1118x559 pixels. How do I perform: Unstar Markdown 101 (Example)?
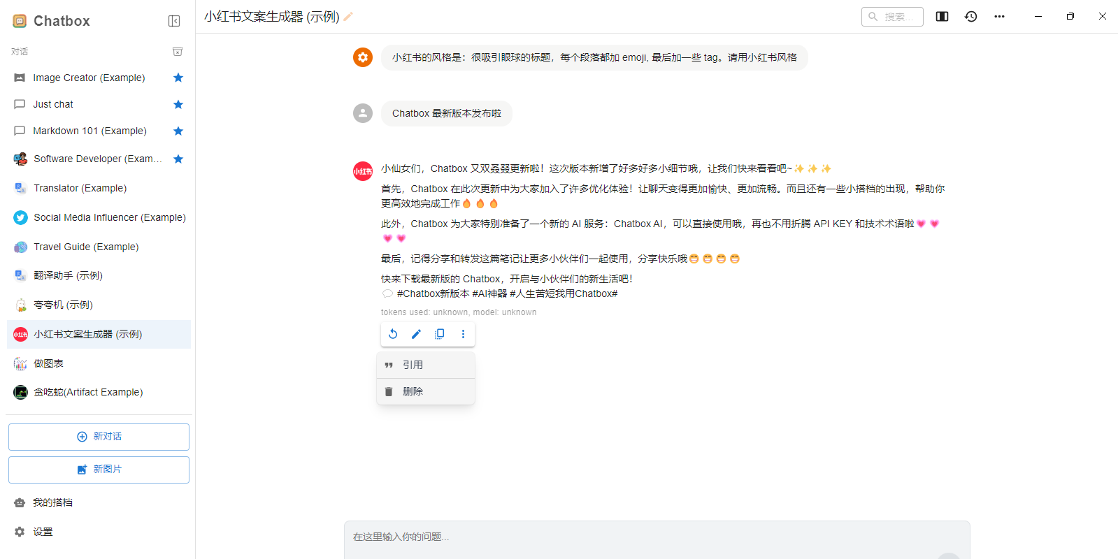(178, 131)
